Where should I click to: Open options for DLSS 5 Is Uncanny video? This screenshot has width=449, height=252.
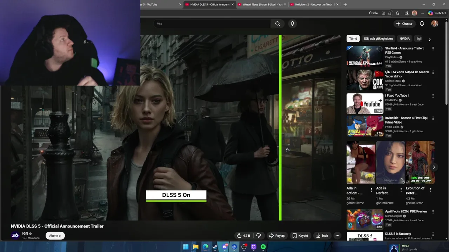pos(433,234)
